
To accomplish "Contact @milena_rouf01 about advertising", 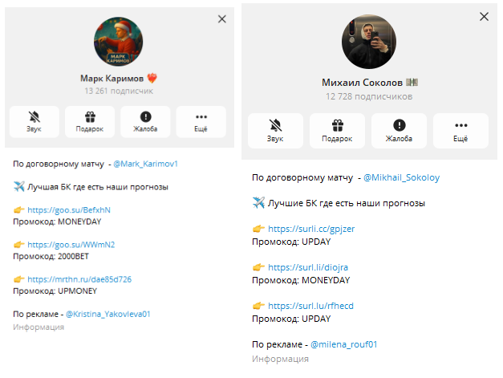I will [343, 344].
